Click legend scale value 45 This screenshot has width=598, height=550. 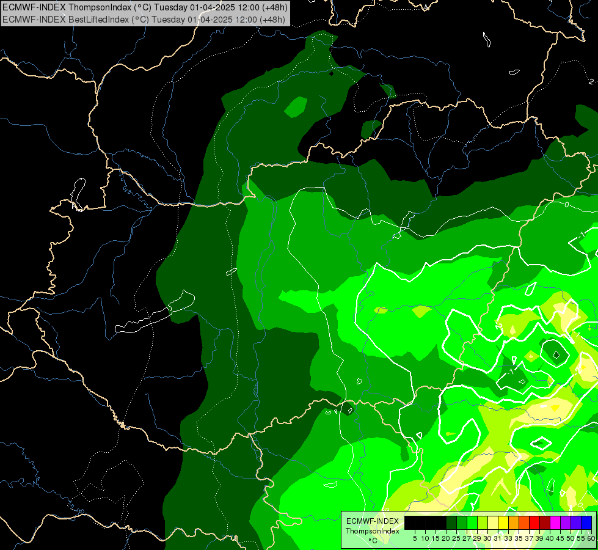(x=560, y=538)
